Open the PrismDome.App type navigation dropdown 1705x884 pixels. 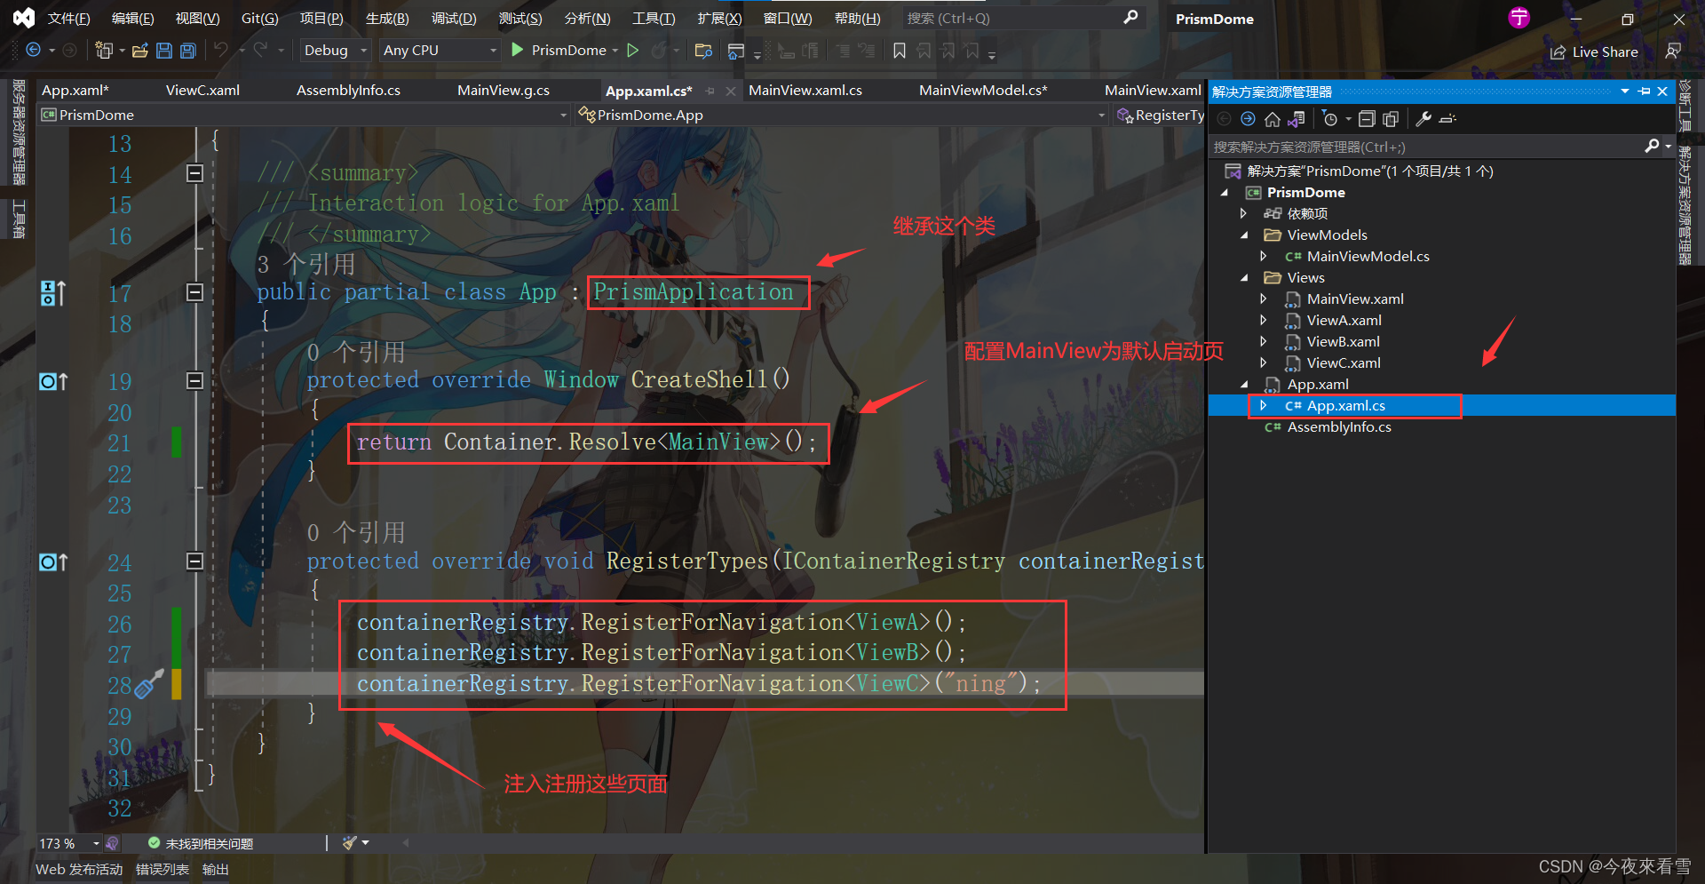(842, 115)
